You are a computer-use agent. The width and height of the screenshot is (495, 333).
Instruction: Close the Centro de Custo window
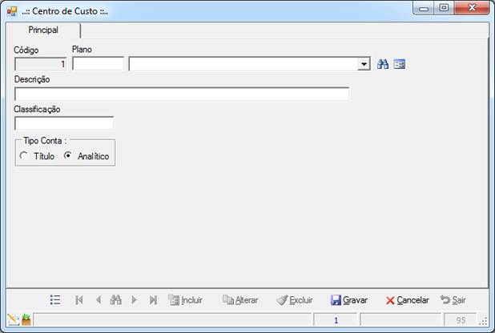point(472,8)
